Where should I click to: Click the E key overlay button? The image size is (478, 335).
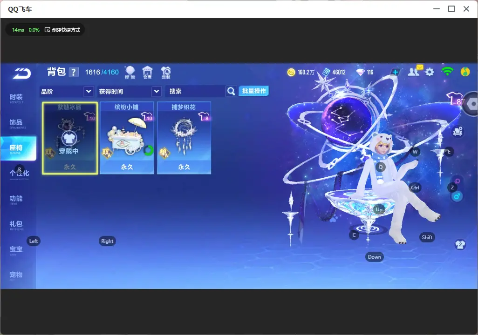(449, 152)
